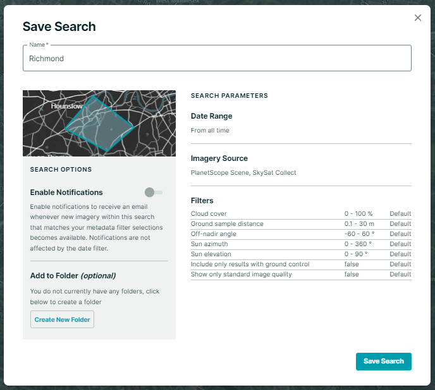Click the Sun azimuth filter label
The height and width of the screenshot is (390, 435).
209,244
